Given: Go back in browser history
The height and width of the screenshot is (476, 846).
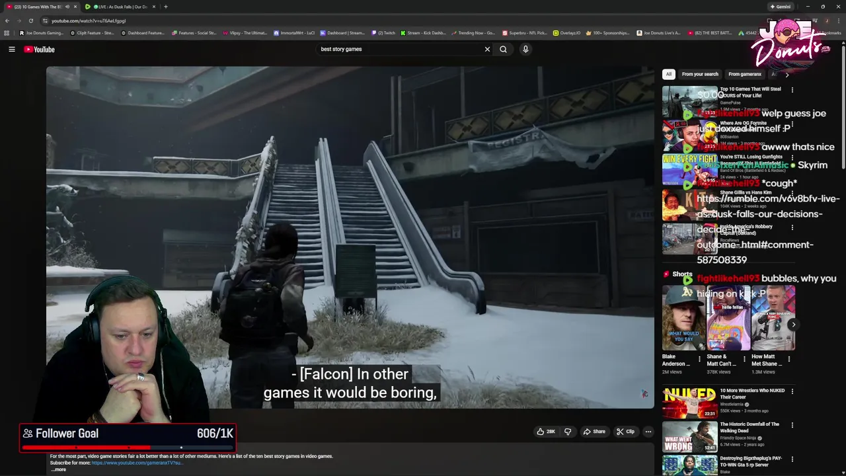Looking at the screenshot, I should point(7,20).
